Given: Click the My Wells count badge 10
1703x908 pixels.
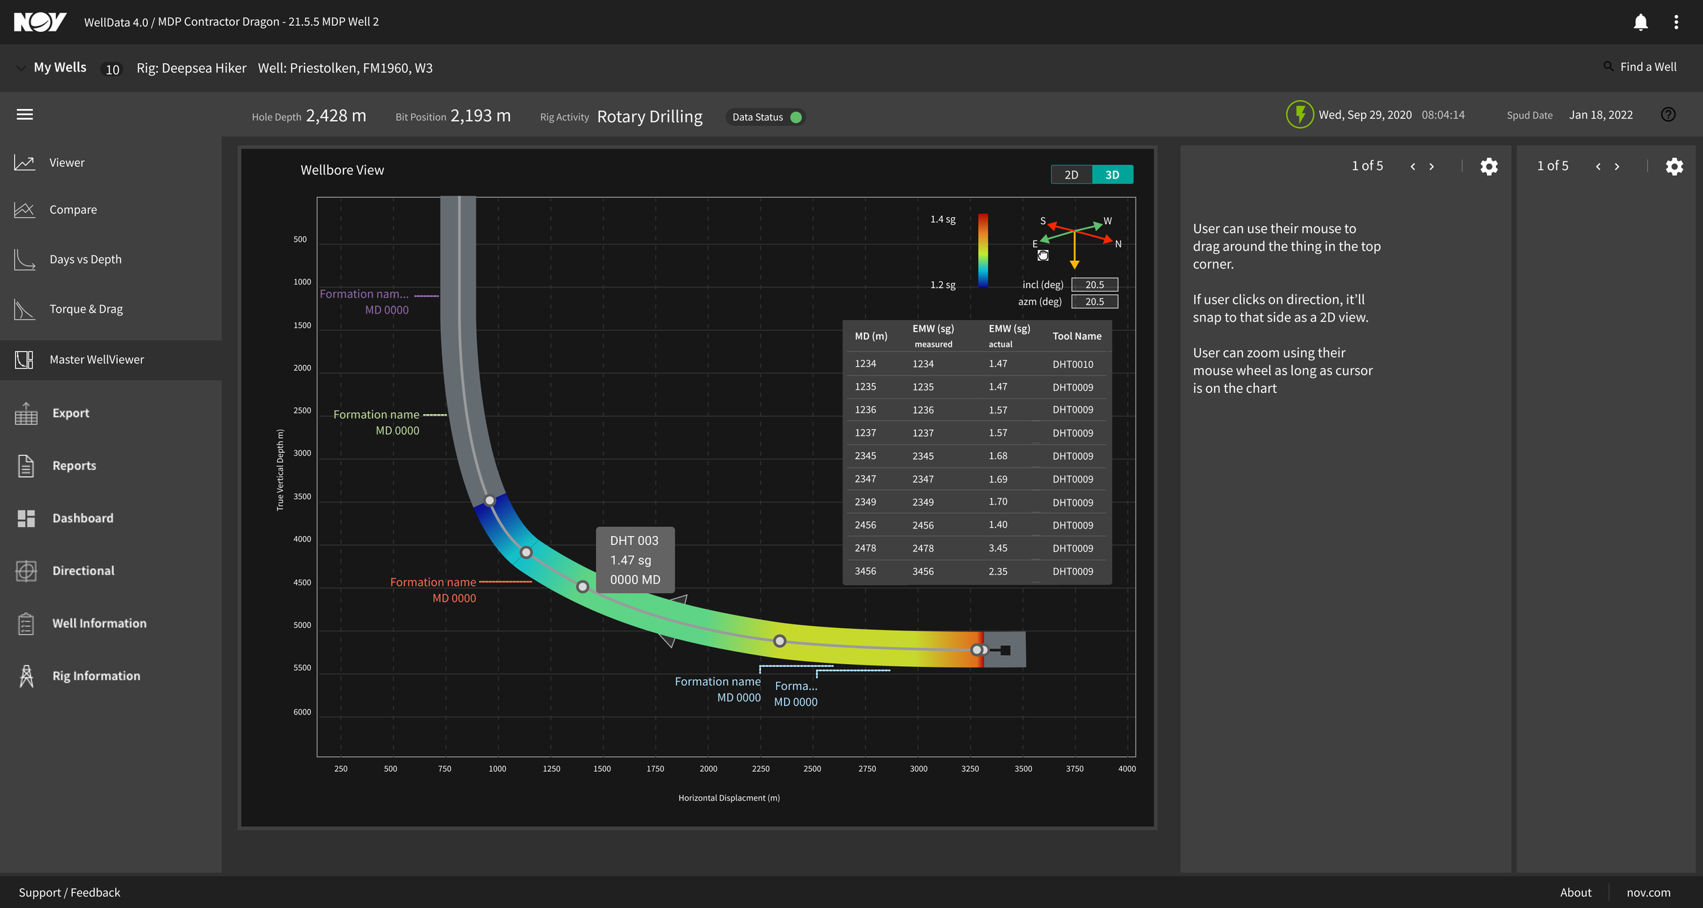Looking at the screenshot, I should click(x=112, y=69).
